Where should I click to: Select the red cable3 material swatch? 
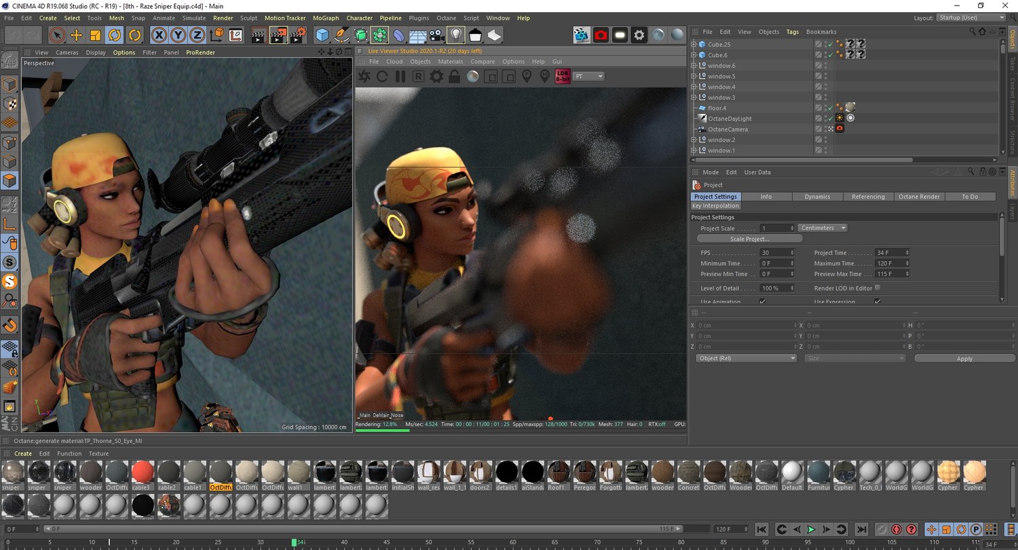pyautogui.click(x=143, y=472)
